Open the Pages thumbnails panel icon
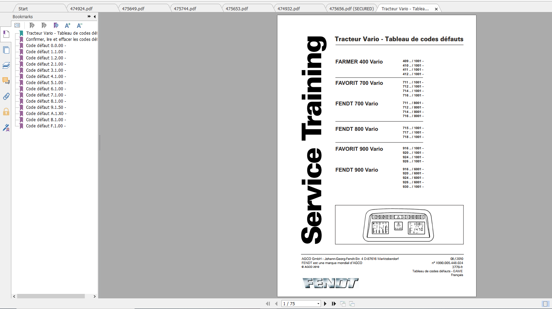 click(6, 50)
